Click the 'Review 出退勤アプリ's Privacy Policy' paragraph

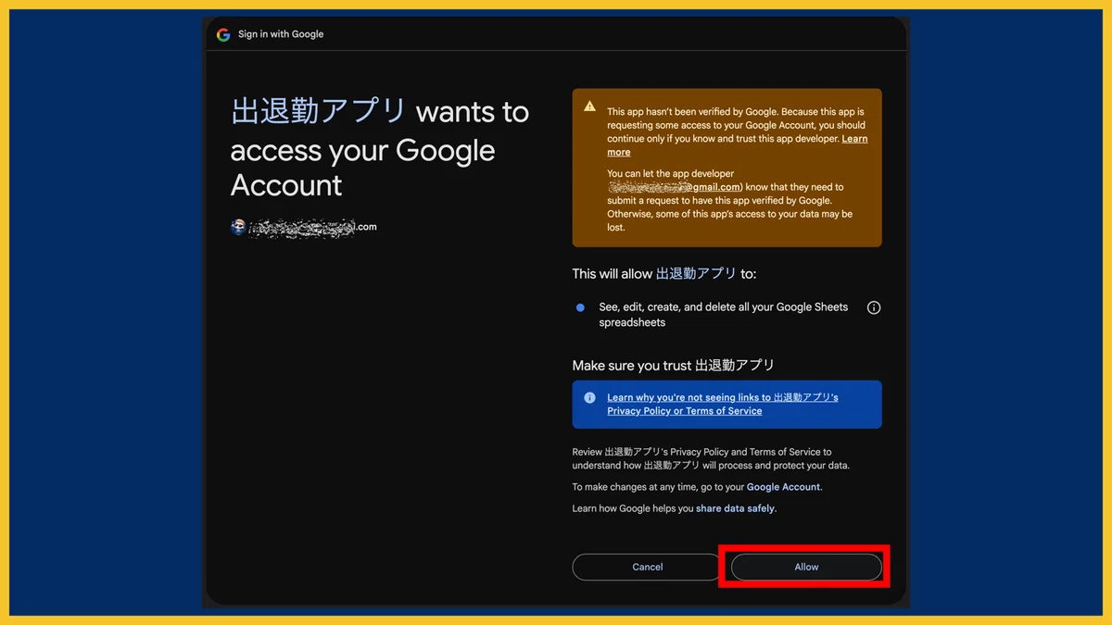point(711,459)
